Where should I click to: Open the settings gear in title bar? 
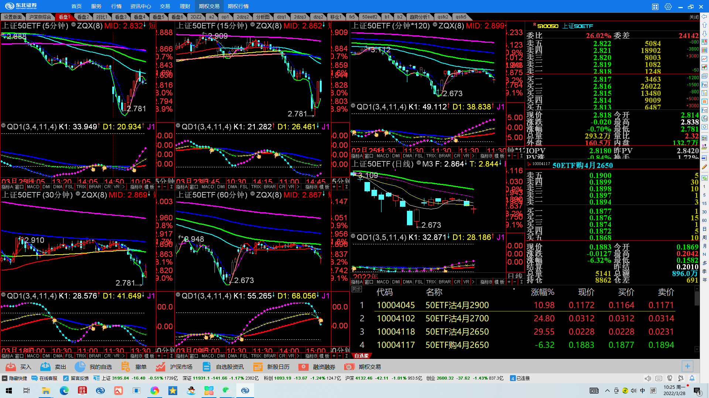[668, 7]
